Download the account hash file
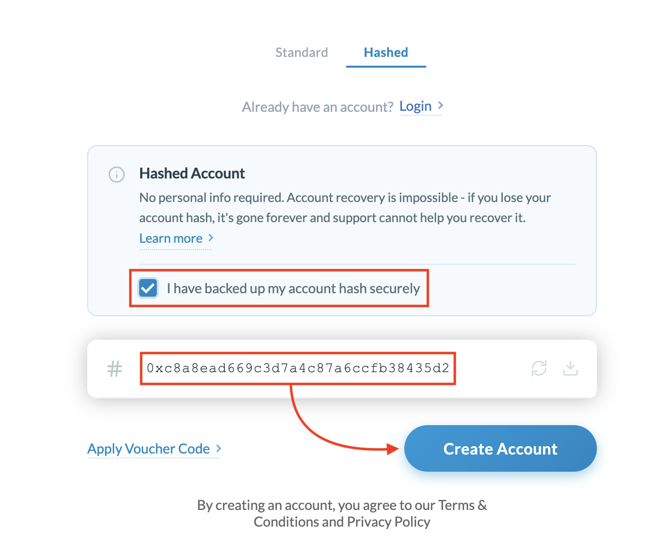Screen dimensions: 667x558 tap(570, 368)
